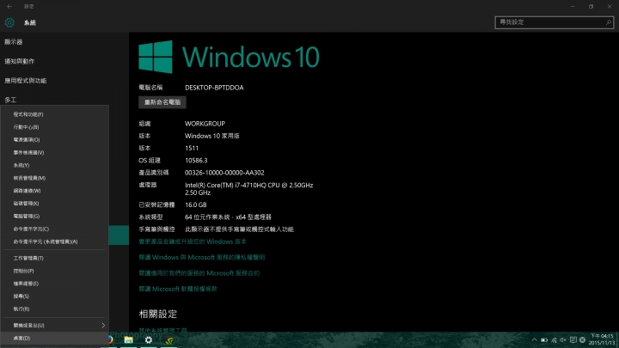The image size is (619, 348).
Task: Select 搜尋(S) in the context menu
Action: (x=54, y=296)
